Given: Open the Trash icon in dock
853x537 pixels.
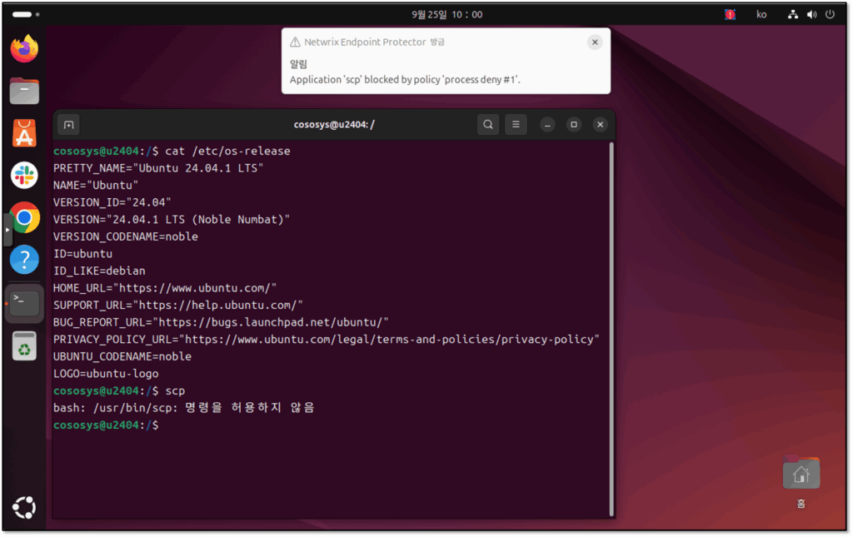Looking at the screenshot, I should (24, 346).
